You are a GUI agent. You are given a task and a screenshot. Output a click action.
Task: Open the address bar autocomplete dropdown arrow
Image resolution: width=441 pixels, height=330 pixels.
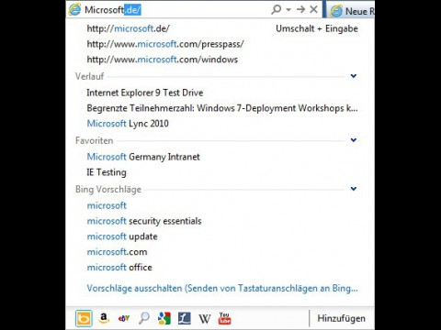[288, 10]
